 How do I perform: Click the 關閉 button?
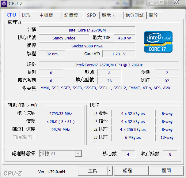(x=166, y=171)
